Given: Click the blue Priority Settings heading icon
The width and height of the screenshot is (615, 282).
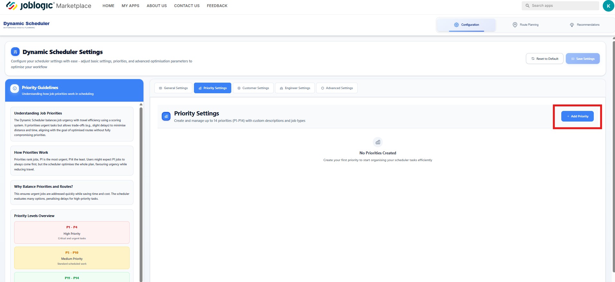Looking at the screenshot, I should [x=166, y=116].
